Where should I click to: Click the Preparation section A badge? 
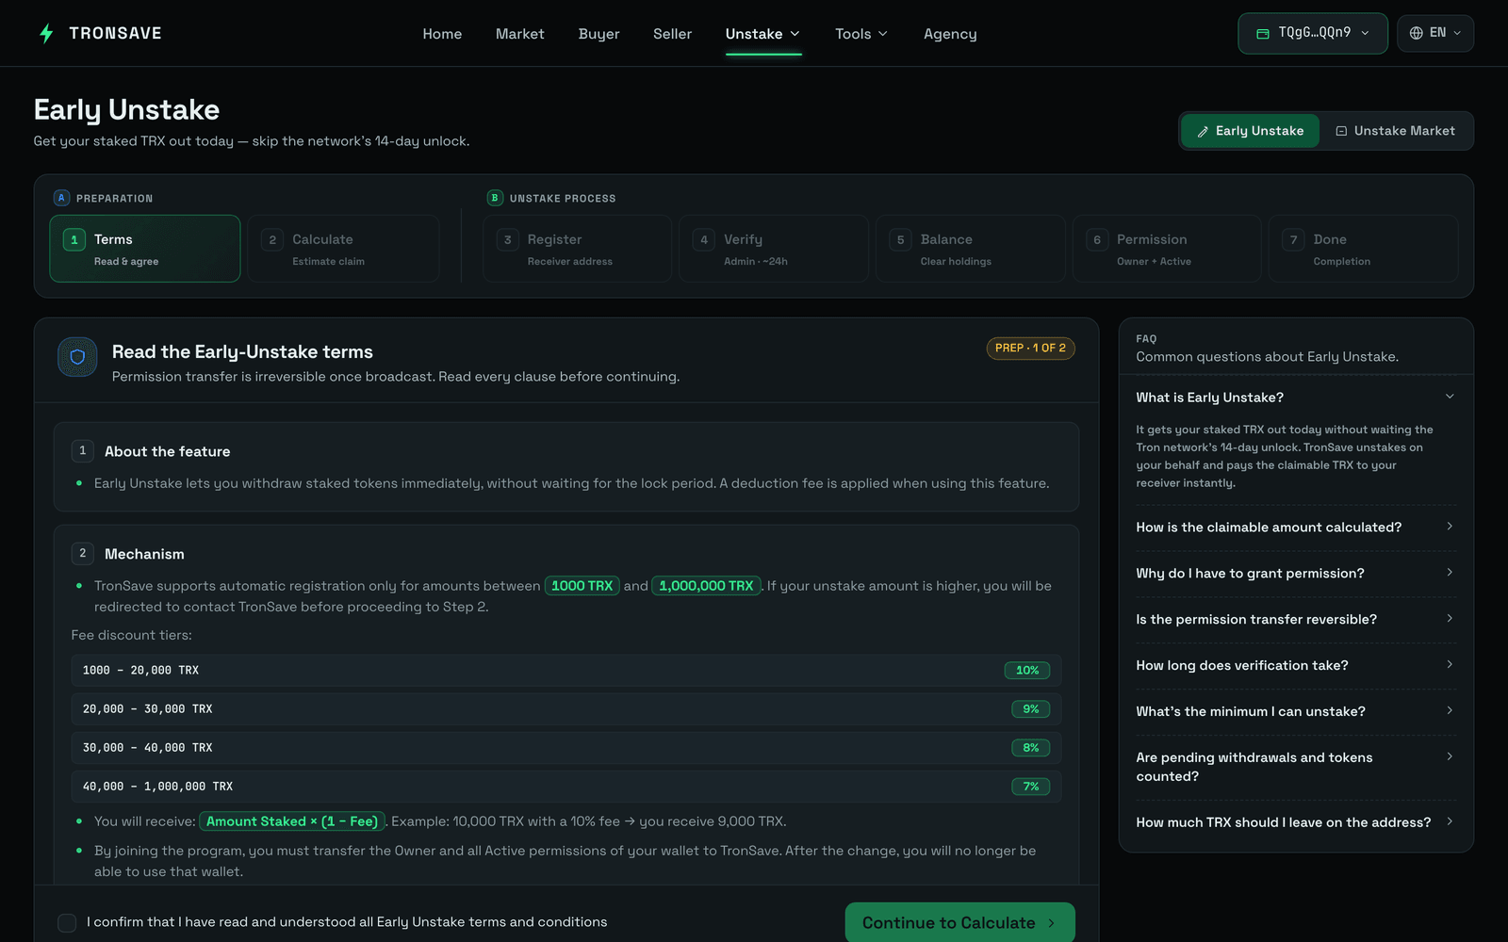(61, 198)
